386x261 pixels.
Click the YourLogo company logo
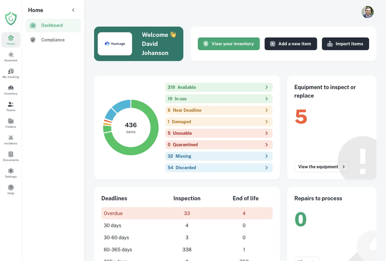115,44
